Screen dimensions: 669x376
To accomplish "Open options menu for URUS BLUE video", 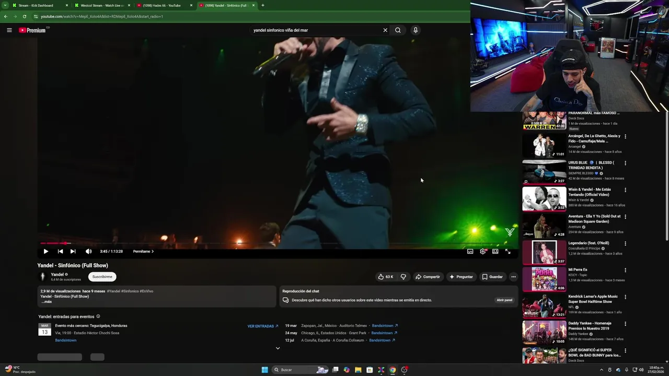I will click(625, 163).
